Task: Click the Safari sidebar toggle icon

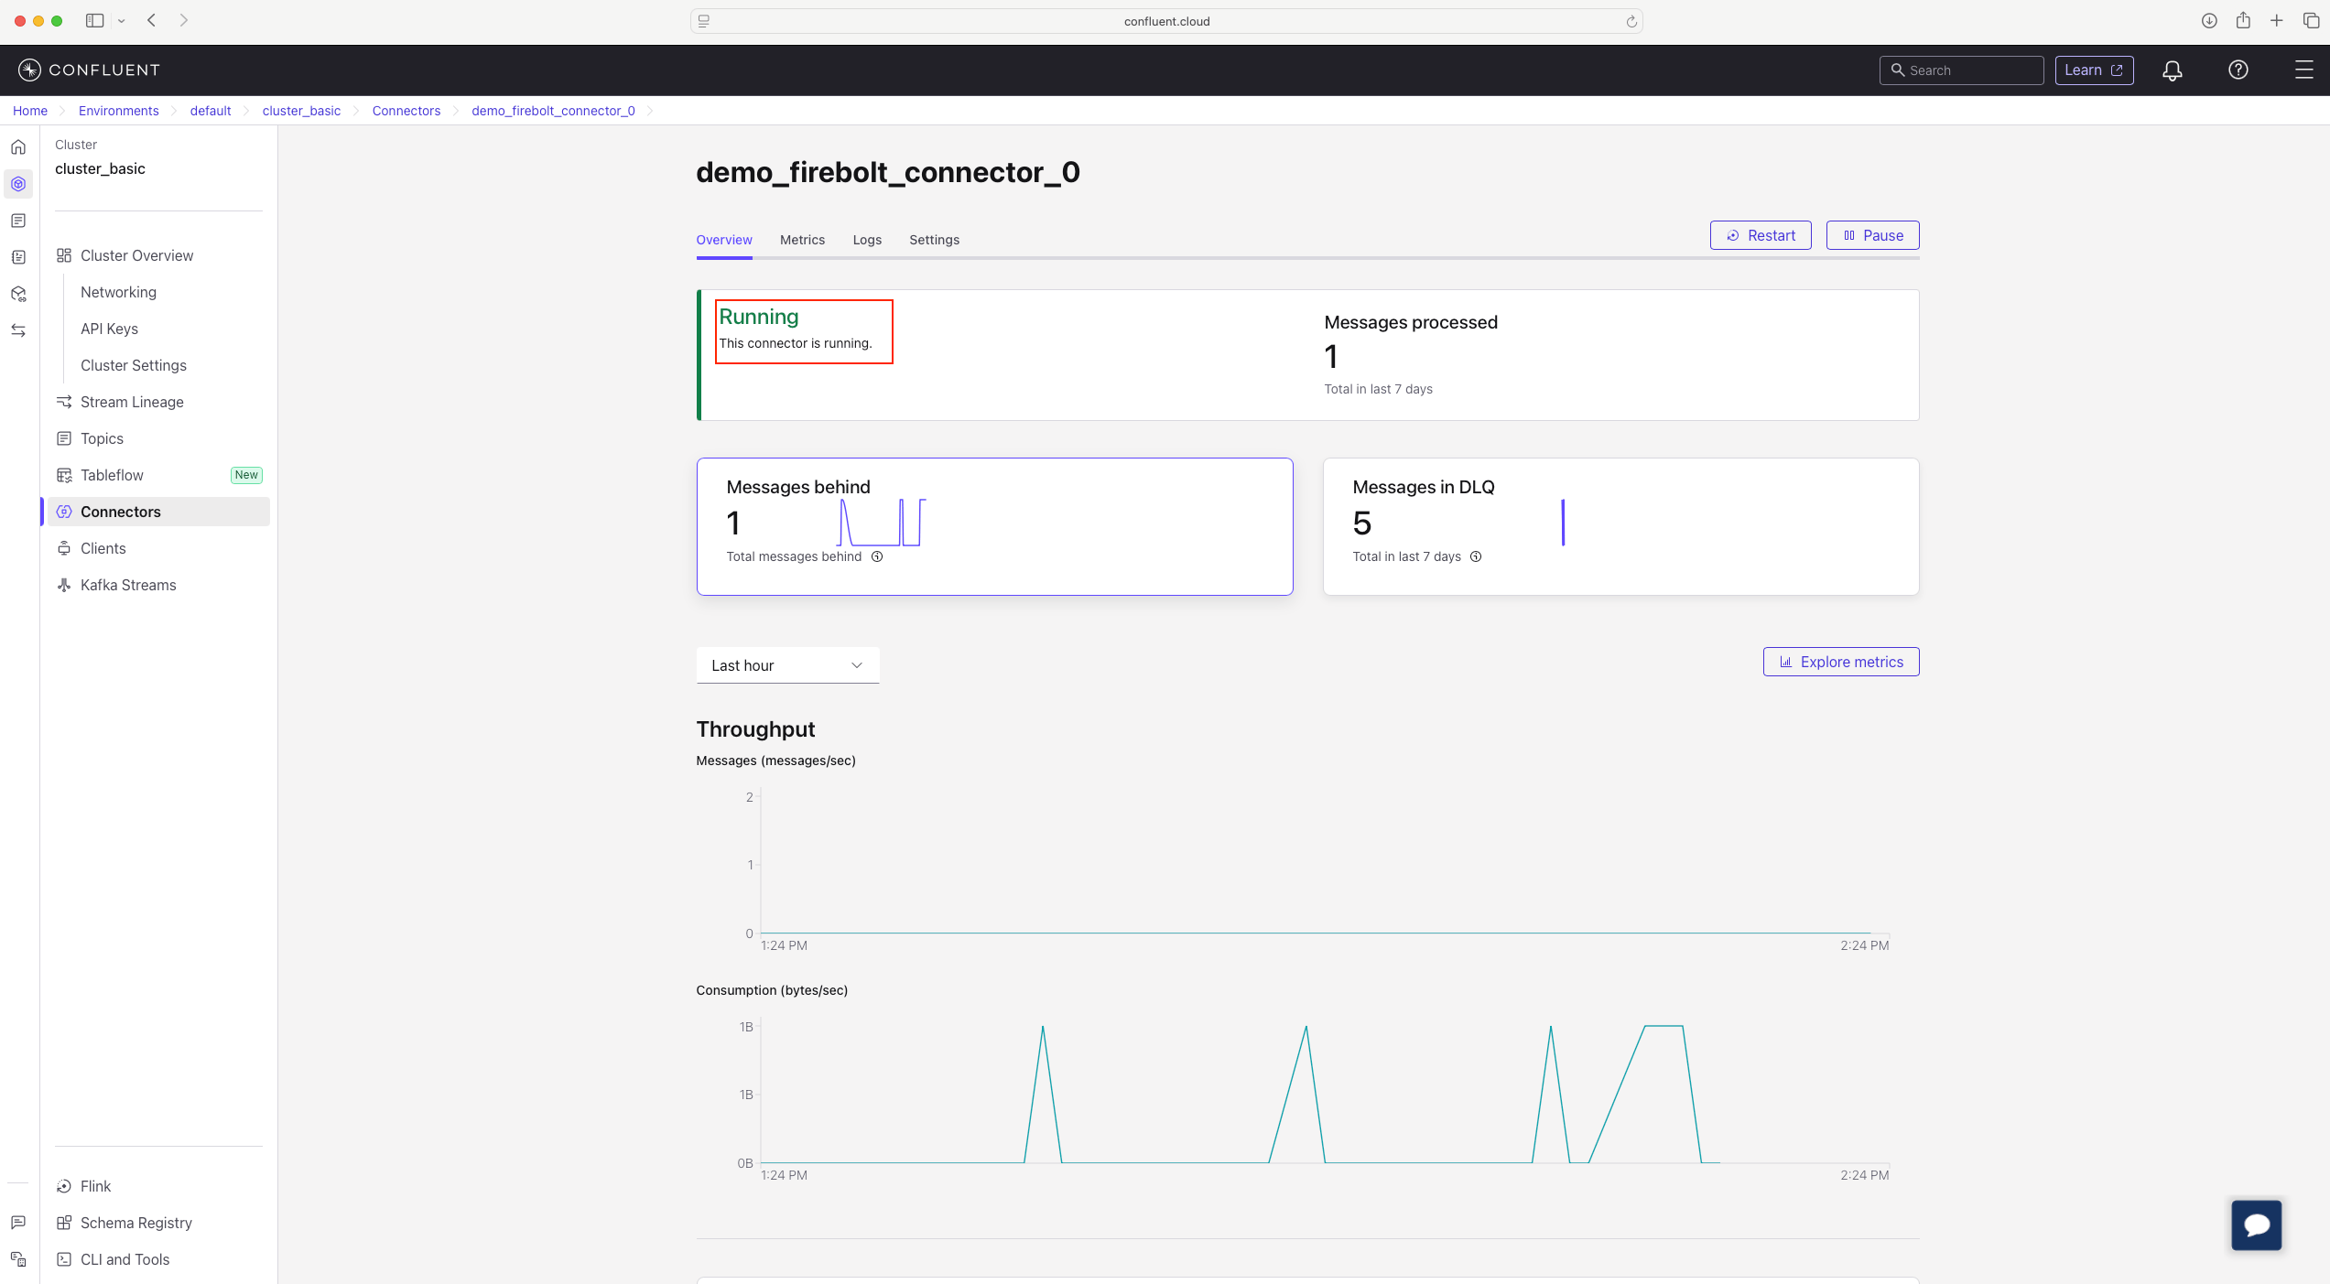Action: tap(94, 20)
